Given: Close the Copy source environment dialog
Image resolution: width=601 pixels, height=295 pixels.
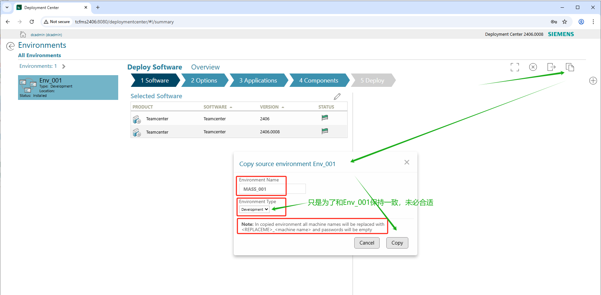Looking at the screenshot, I should pos(407,162).
